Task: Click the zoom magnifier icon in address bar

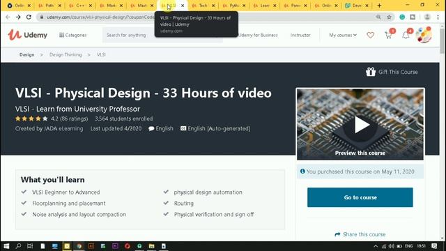Action: pos(378,17)
